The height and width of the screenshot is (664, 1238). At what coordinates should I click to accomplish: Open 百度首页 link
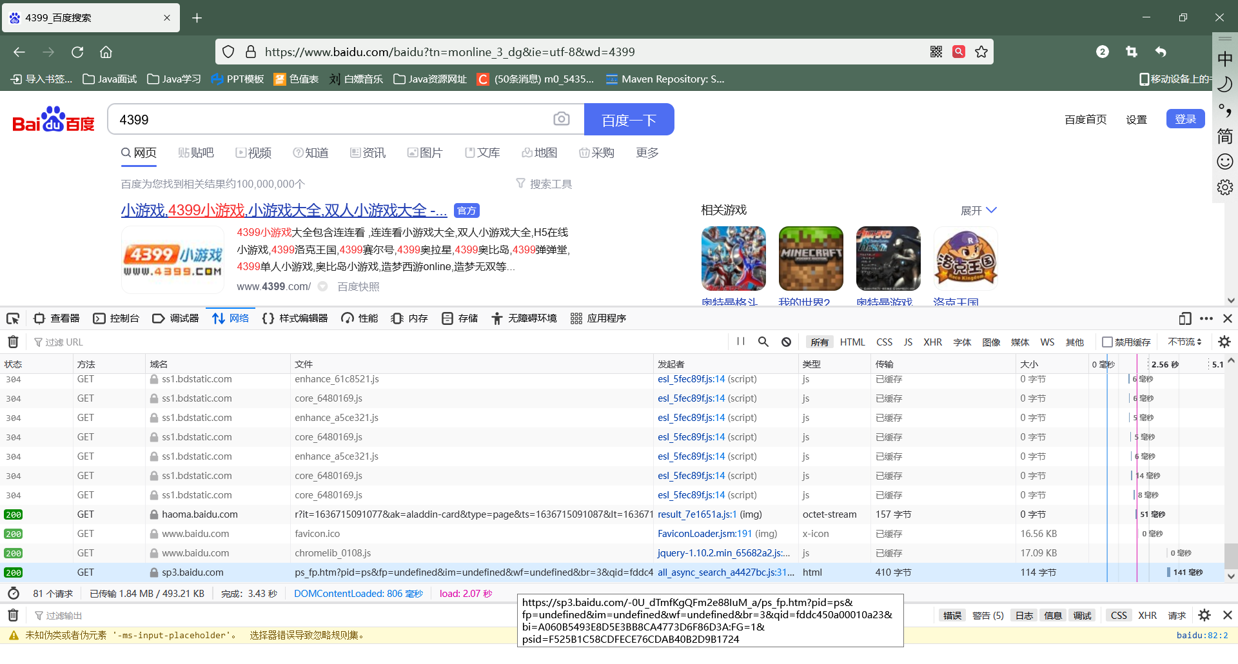pyautogui.click(x=1085, y=119)
